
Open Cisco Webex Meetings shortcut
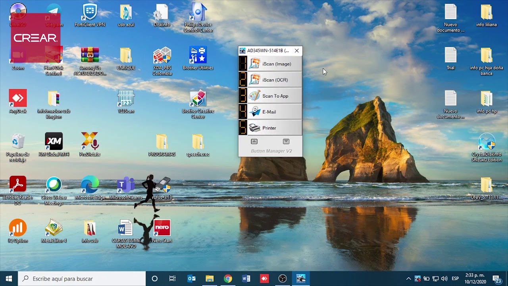point(54,191)
